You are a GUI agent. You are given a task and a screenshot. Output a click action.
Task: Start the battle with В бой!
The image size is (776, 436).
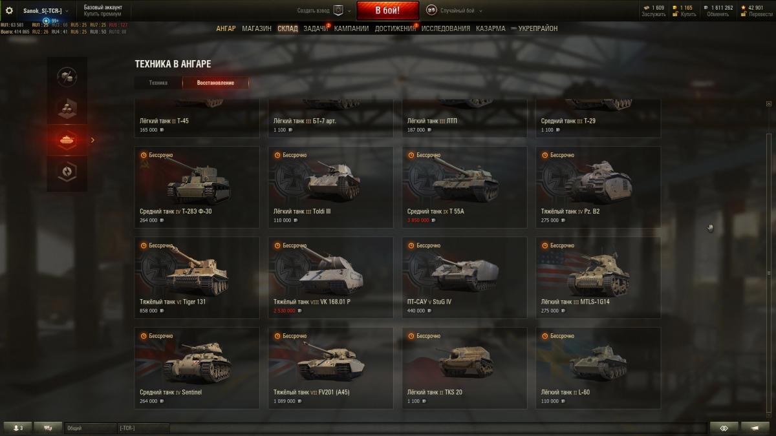pos(387,10)
